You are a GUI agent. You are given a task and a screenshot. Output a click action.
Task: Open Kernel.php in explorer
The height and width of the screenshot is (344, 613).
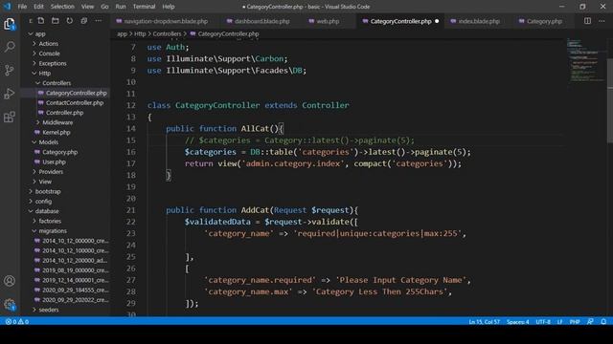pos(57,132)
